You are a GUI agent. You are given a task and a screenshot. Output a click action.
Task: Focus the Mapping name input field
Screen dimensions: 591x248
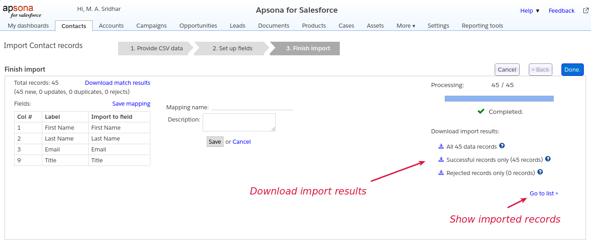pyautogui.click(x=252, y=107)
